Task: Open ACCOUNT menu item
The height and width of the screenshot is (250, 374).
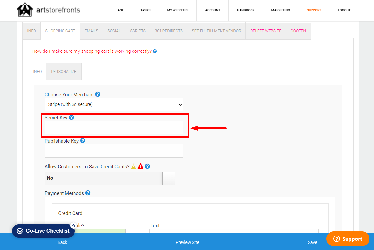Action: point(212,10)
